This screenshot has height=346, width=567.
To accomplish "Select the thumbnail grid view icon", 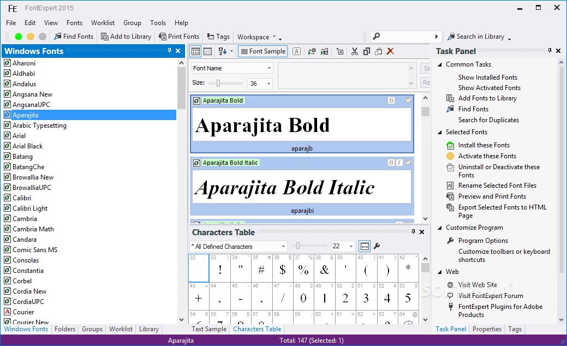I will click(x=195, y=51).
